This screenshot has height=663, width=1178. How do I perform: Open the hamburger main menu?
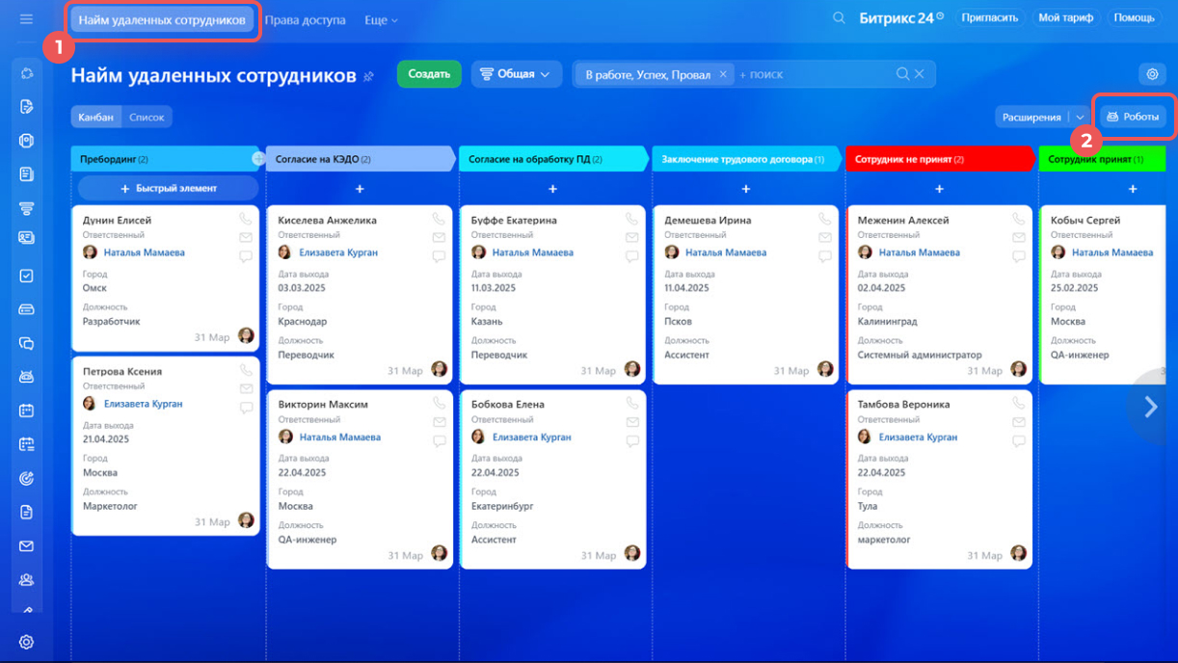(26, 19)
